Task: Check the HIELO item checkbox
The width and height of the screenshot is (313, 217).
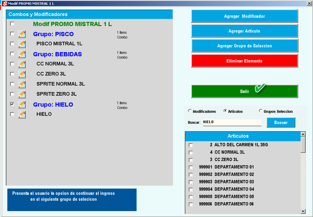Action: click(x=12, y=114)
